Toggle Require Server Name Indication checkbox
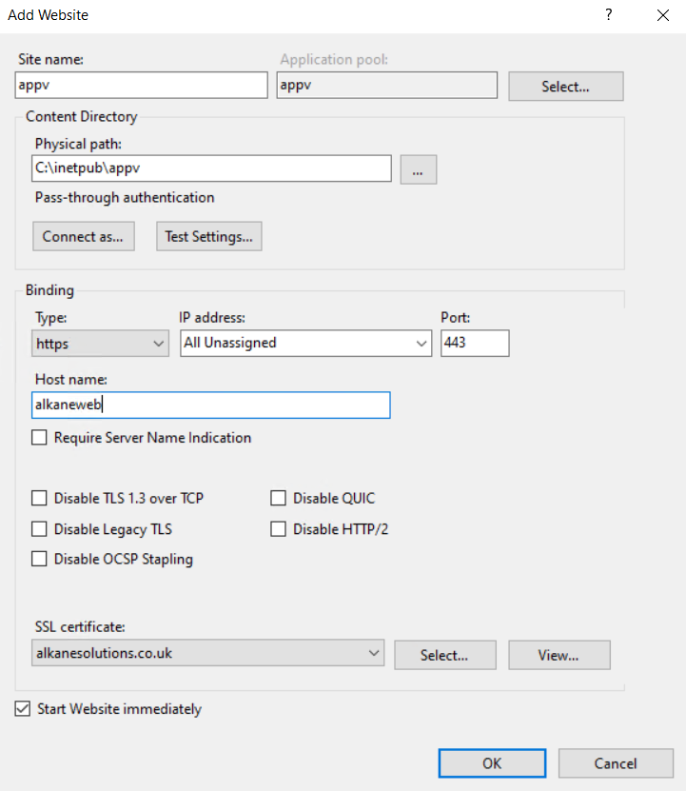The height and width of the screenshot is (791, 686). [39, 437]
